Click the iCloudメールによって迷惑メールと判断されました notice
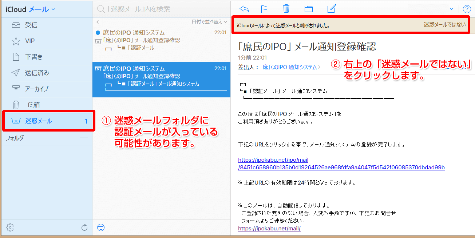 (x=284, y=25)
